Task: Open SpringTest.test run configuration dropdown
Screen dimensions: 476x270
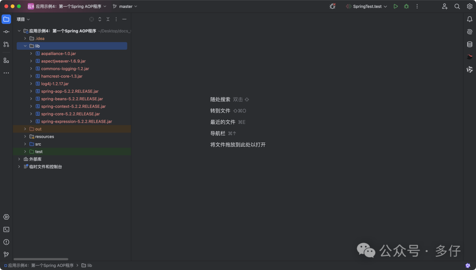Action: (367, 6)
